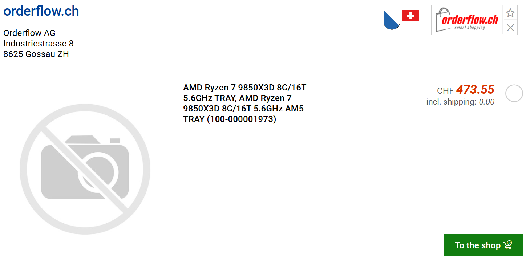526x260 pixels.
Task: Click the Swiss flag icon
Action: 410,16
